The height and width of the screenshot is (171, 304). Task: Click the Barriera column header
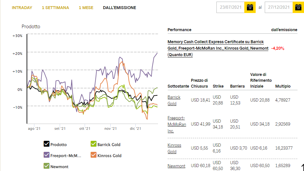pyautogui.click(x=237, y=86)
